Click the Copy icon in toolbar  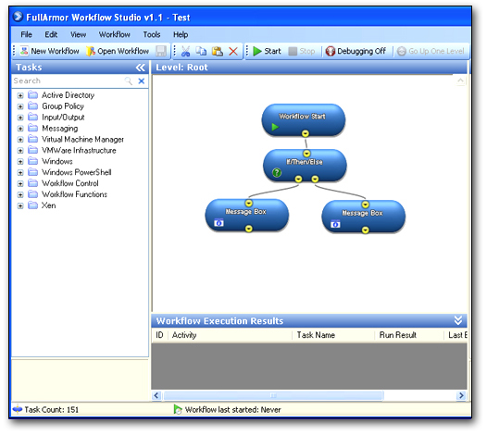click(201, 51)
